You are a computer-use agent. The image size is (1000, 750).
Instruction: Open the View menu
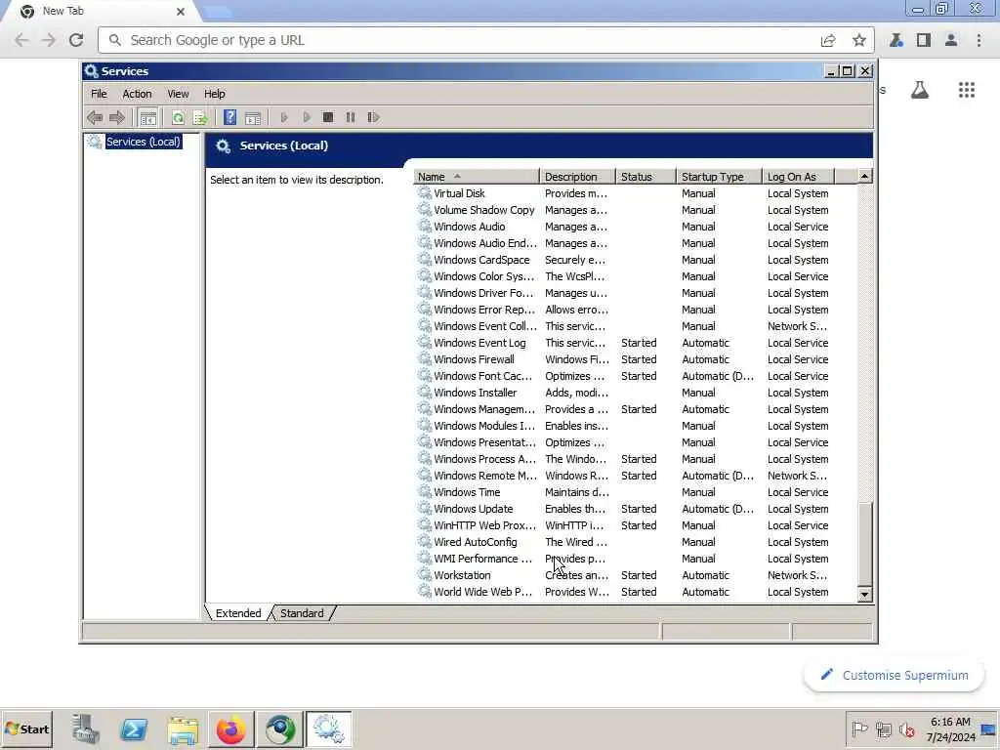point(178,94)
